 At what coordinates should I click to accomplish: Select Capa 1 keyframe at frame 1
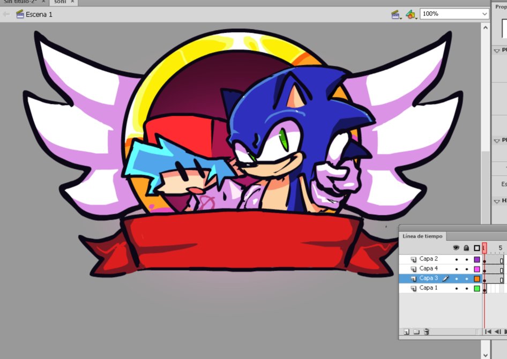[484, 289]
